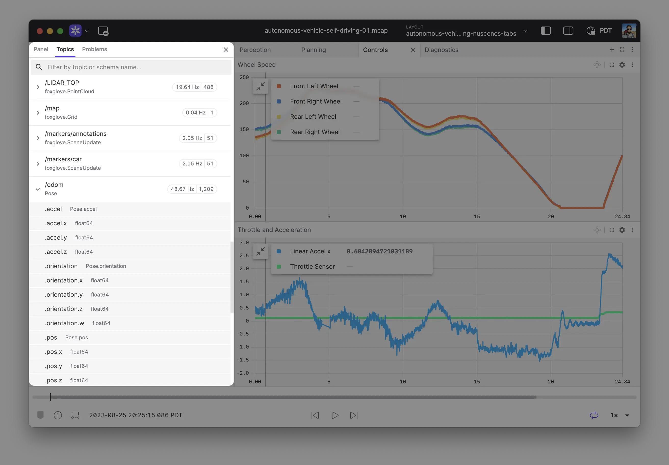Collapse the /odom topic

click(x=38, y=189)
